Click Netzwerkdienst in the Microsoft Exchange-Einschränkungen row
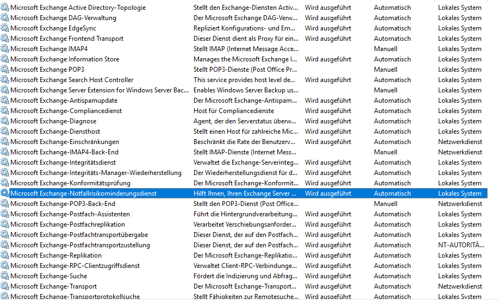This screenshot has height=300, width=499. (x=460, y=142)
